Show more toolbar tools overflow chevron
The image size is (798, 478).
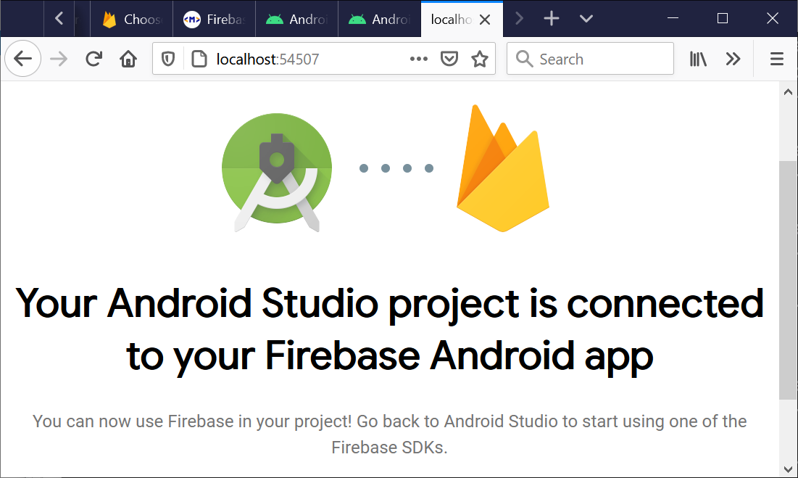click(733, 59)
